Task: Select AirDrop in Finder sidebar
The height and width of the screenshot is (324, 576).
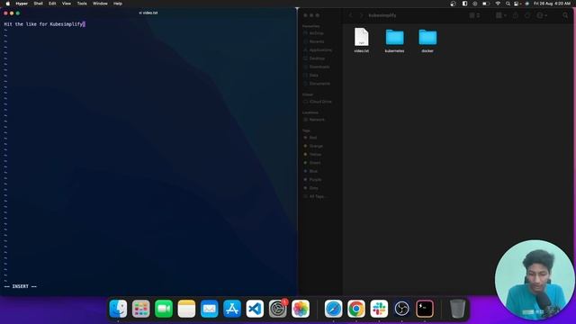Action: [x=316, y=33]
